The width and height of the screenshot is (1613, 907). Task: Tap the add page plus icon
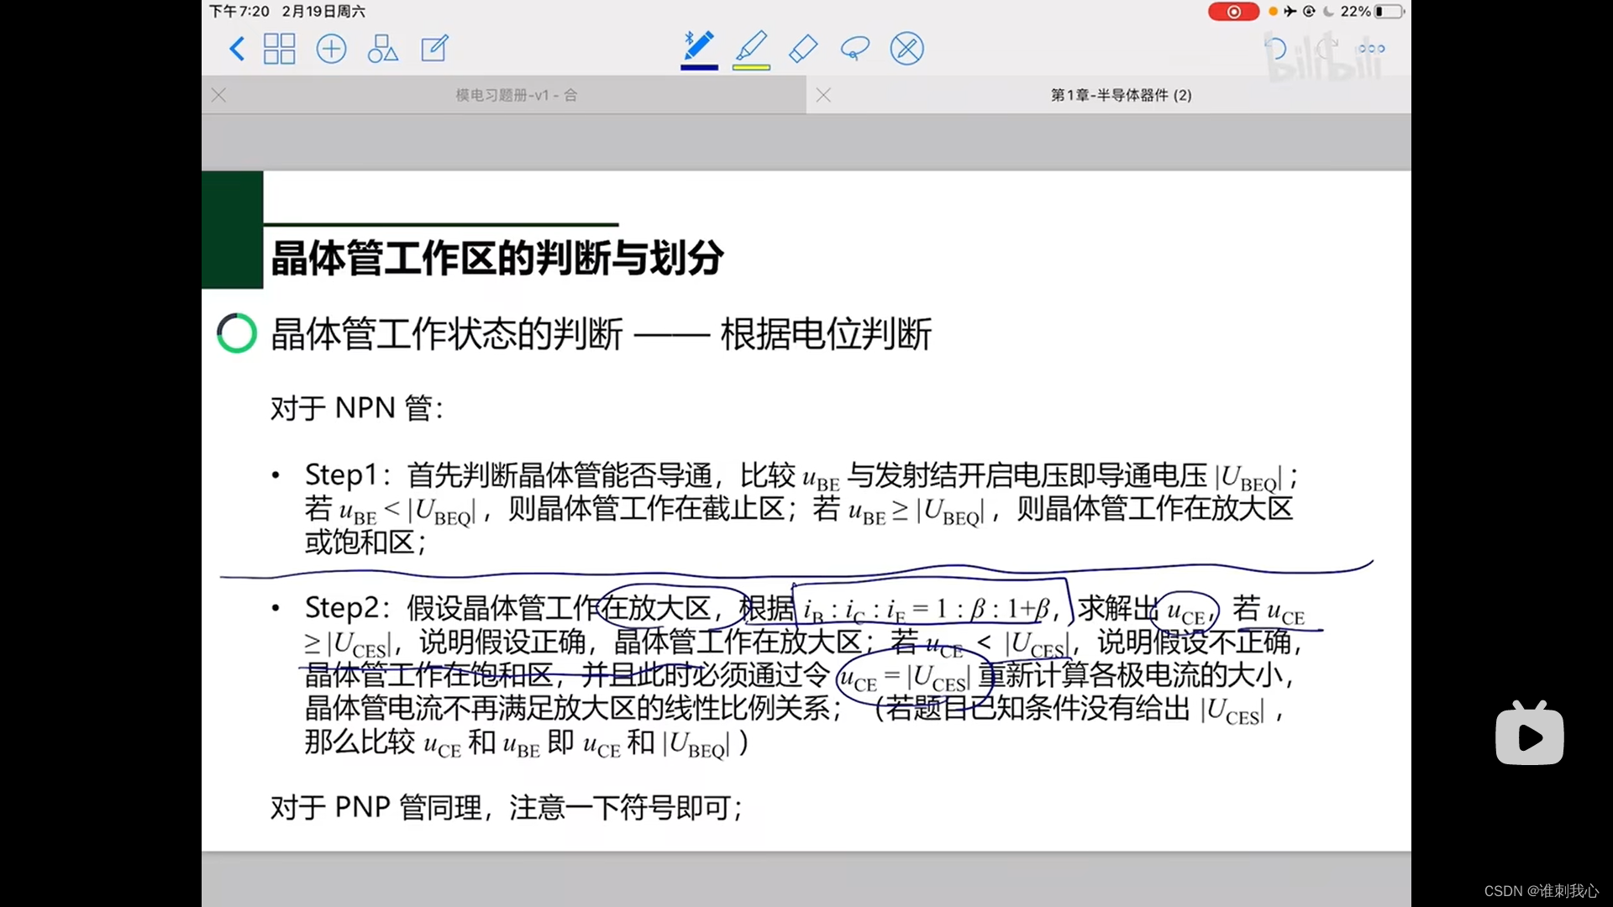click(331, 49)
